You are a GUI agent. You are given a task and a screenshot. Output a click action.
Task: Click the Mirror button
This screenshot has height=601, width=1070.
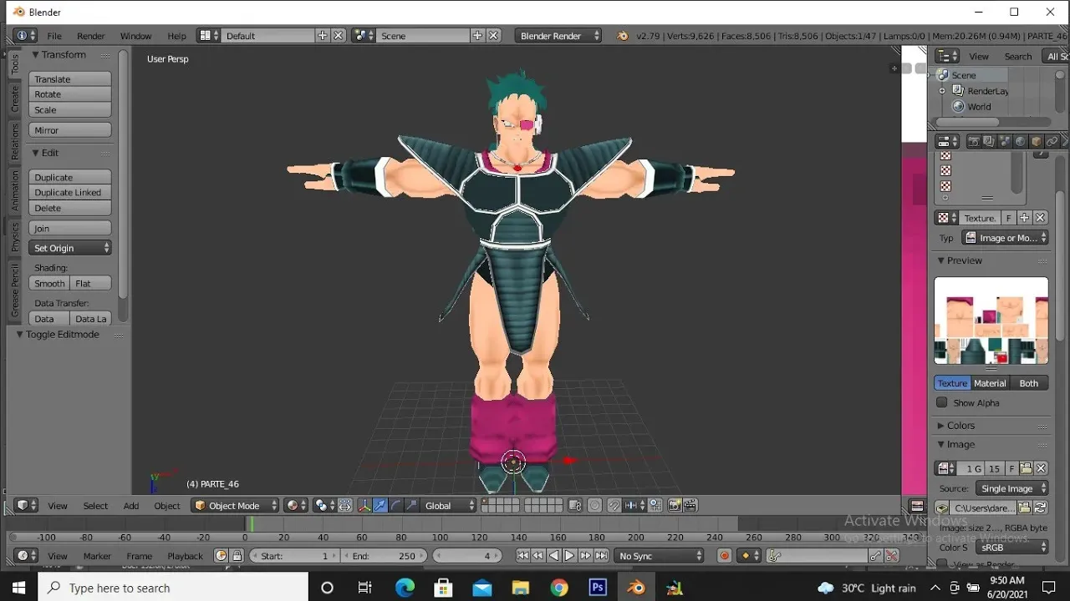(70, 130)
